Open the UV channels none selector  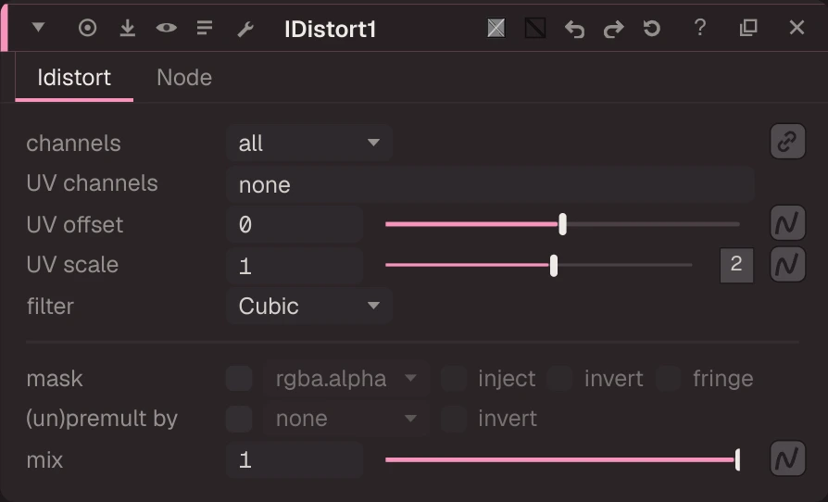[x=490, y=184]
